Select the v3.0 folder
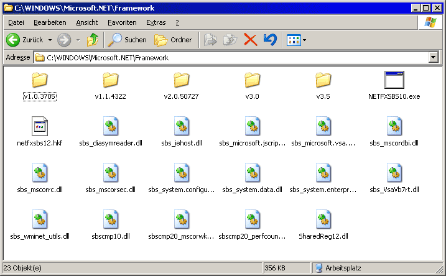Screen dimensions: 446x276 point(252,86)
